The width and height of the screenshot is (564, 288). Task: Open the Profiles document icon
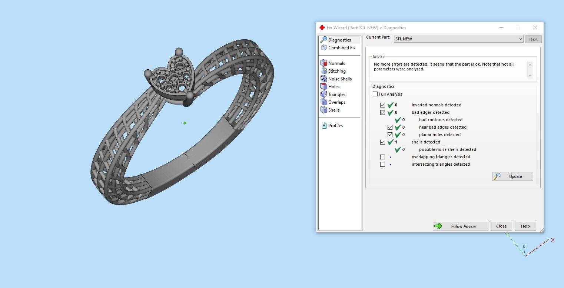pos(324,125)
